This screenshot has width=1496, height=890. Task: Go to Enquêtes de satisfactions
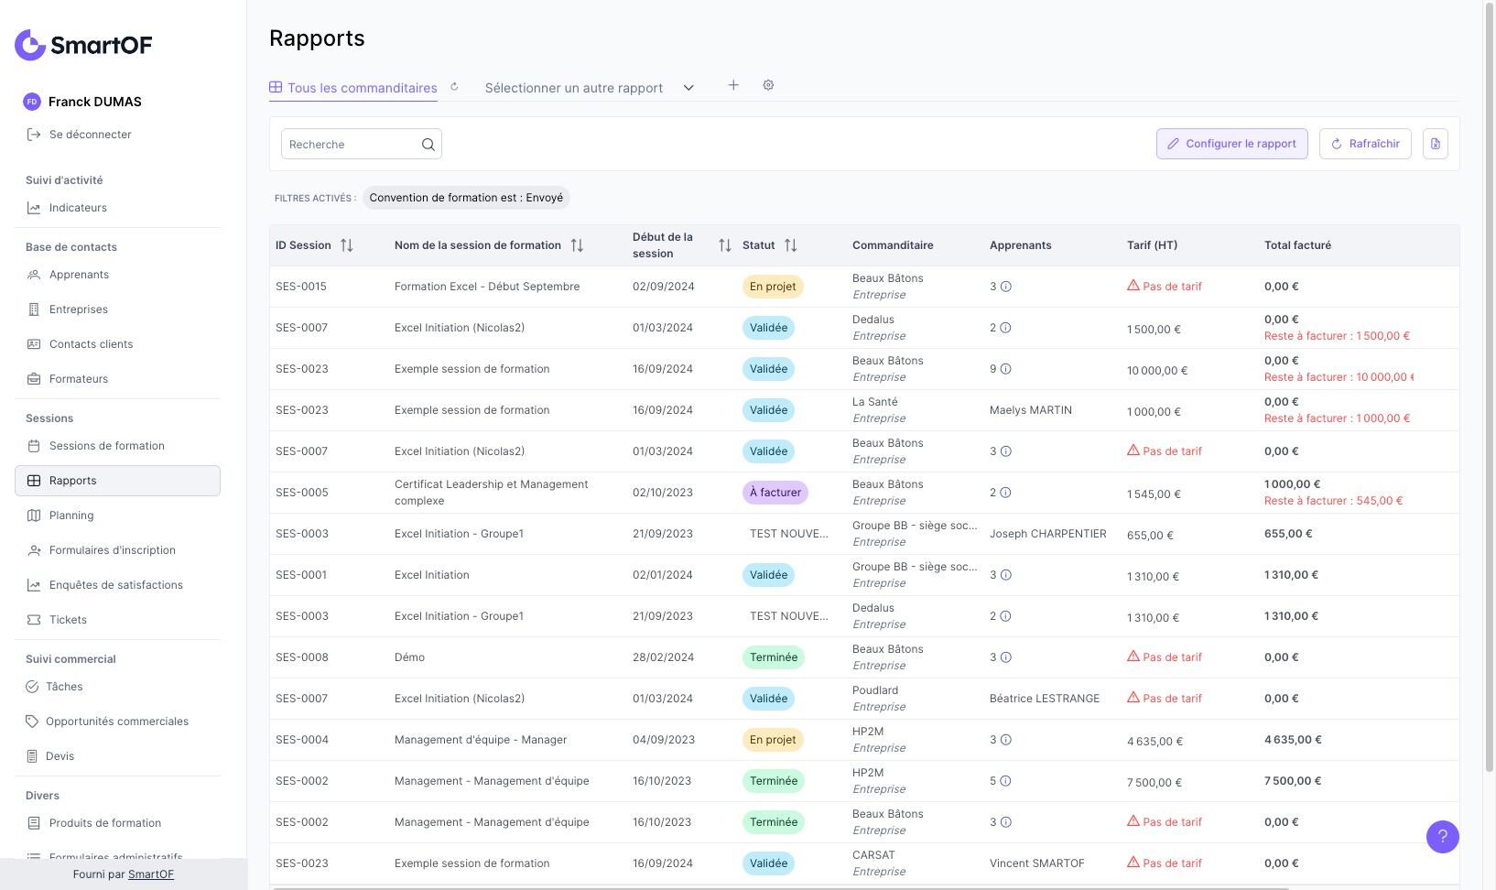(x=115, y=585)
